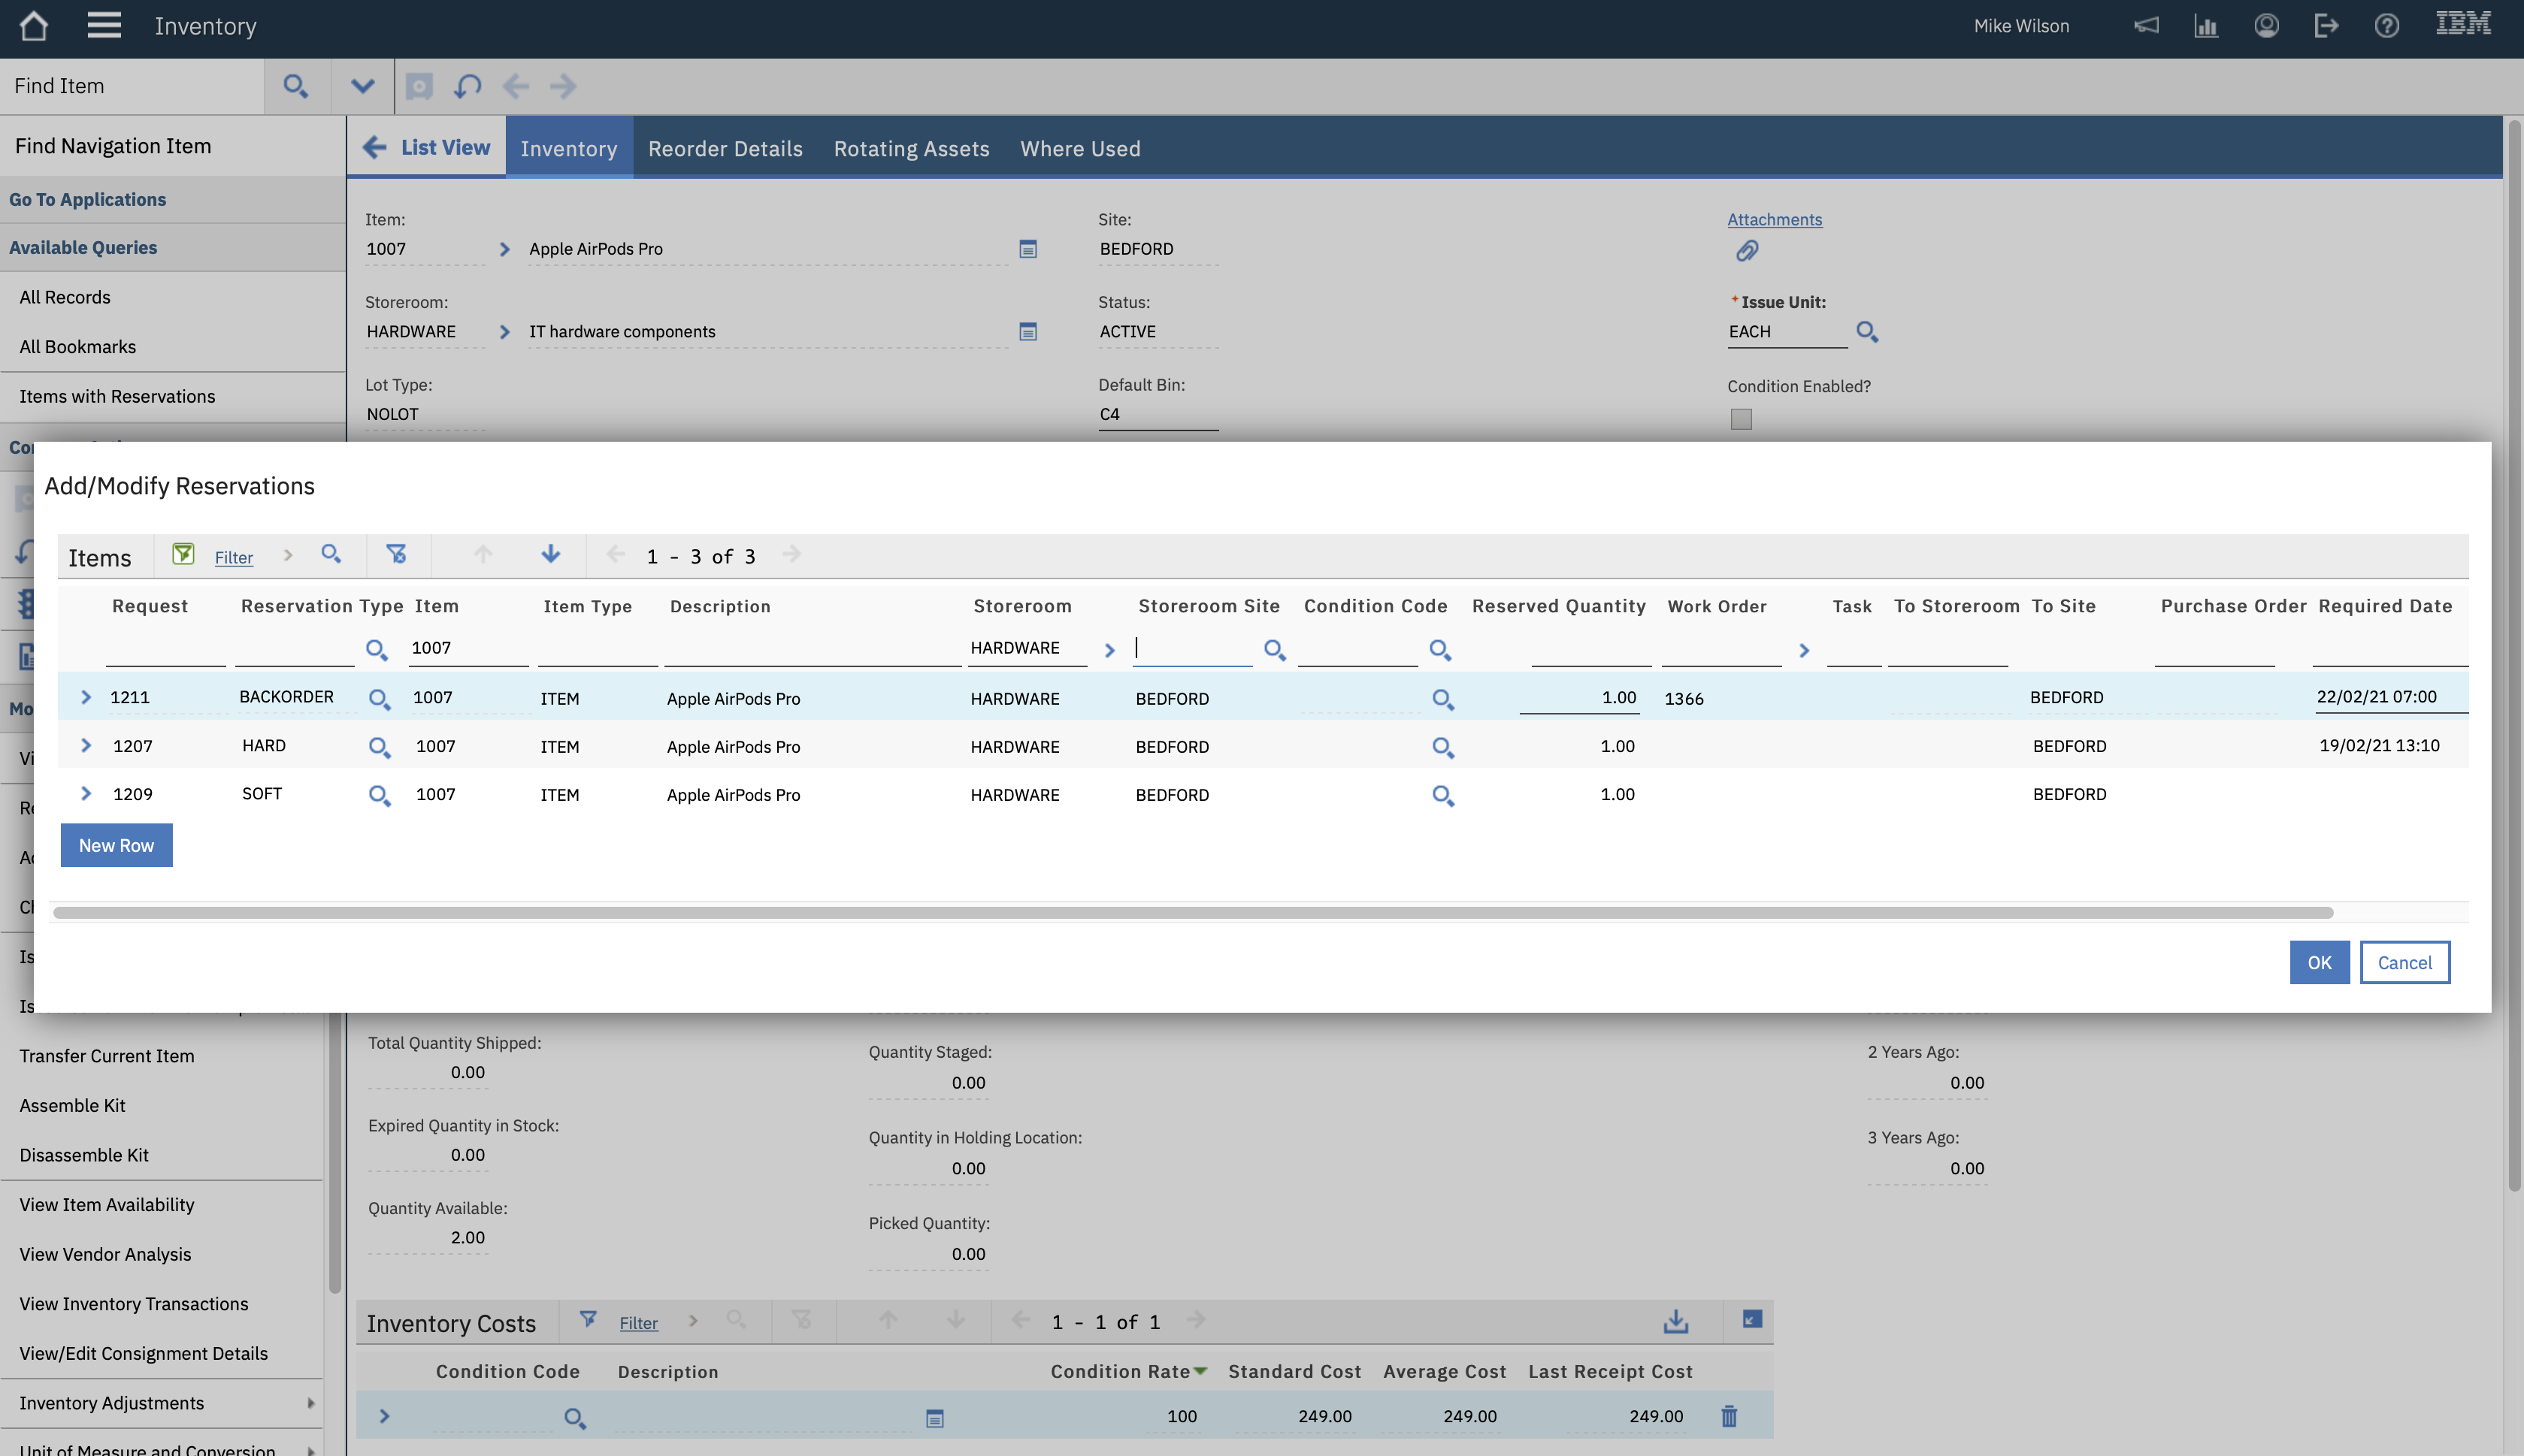This screenshot has height=1456, width=2524.
Task: Sign out using the logout icon
Action: coord(2327,26)
